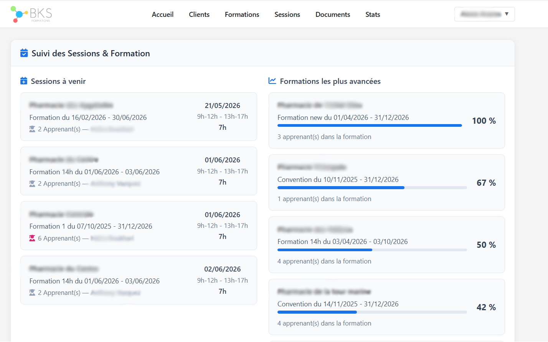Click the grey learner icon in the 21/05/2026 session
Viewport: 548px width, 342px height.
pos(32,129)
